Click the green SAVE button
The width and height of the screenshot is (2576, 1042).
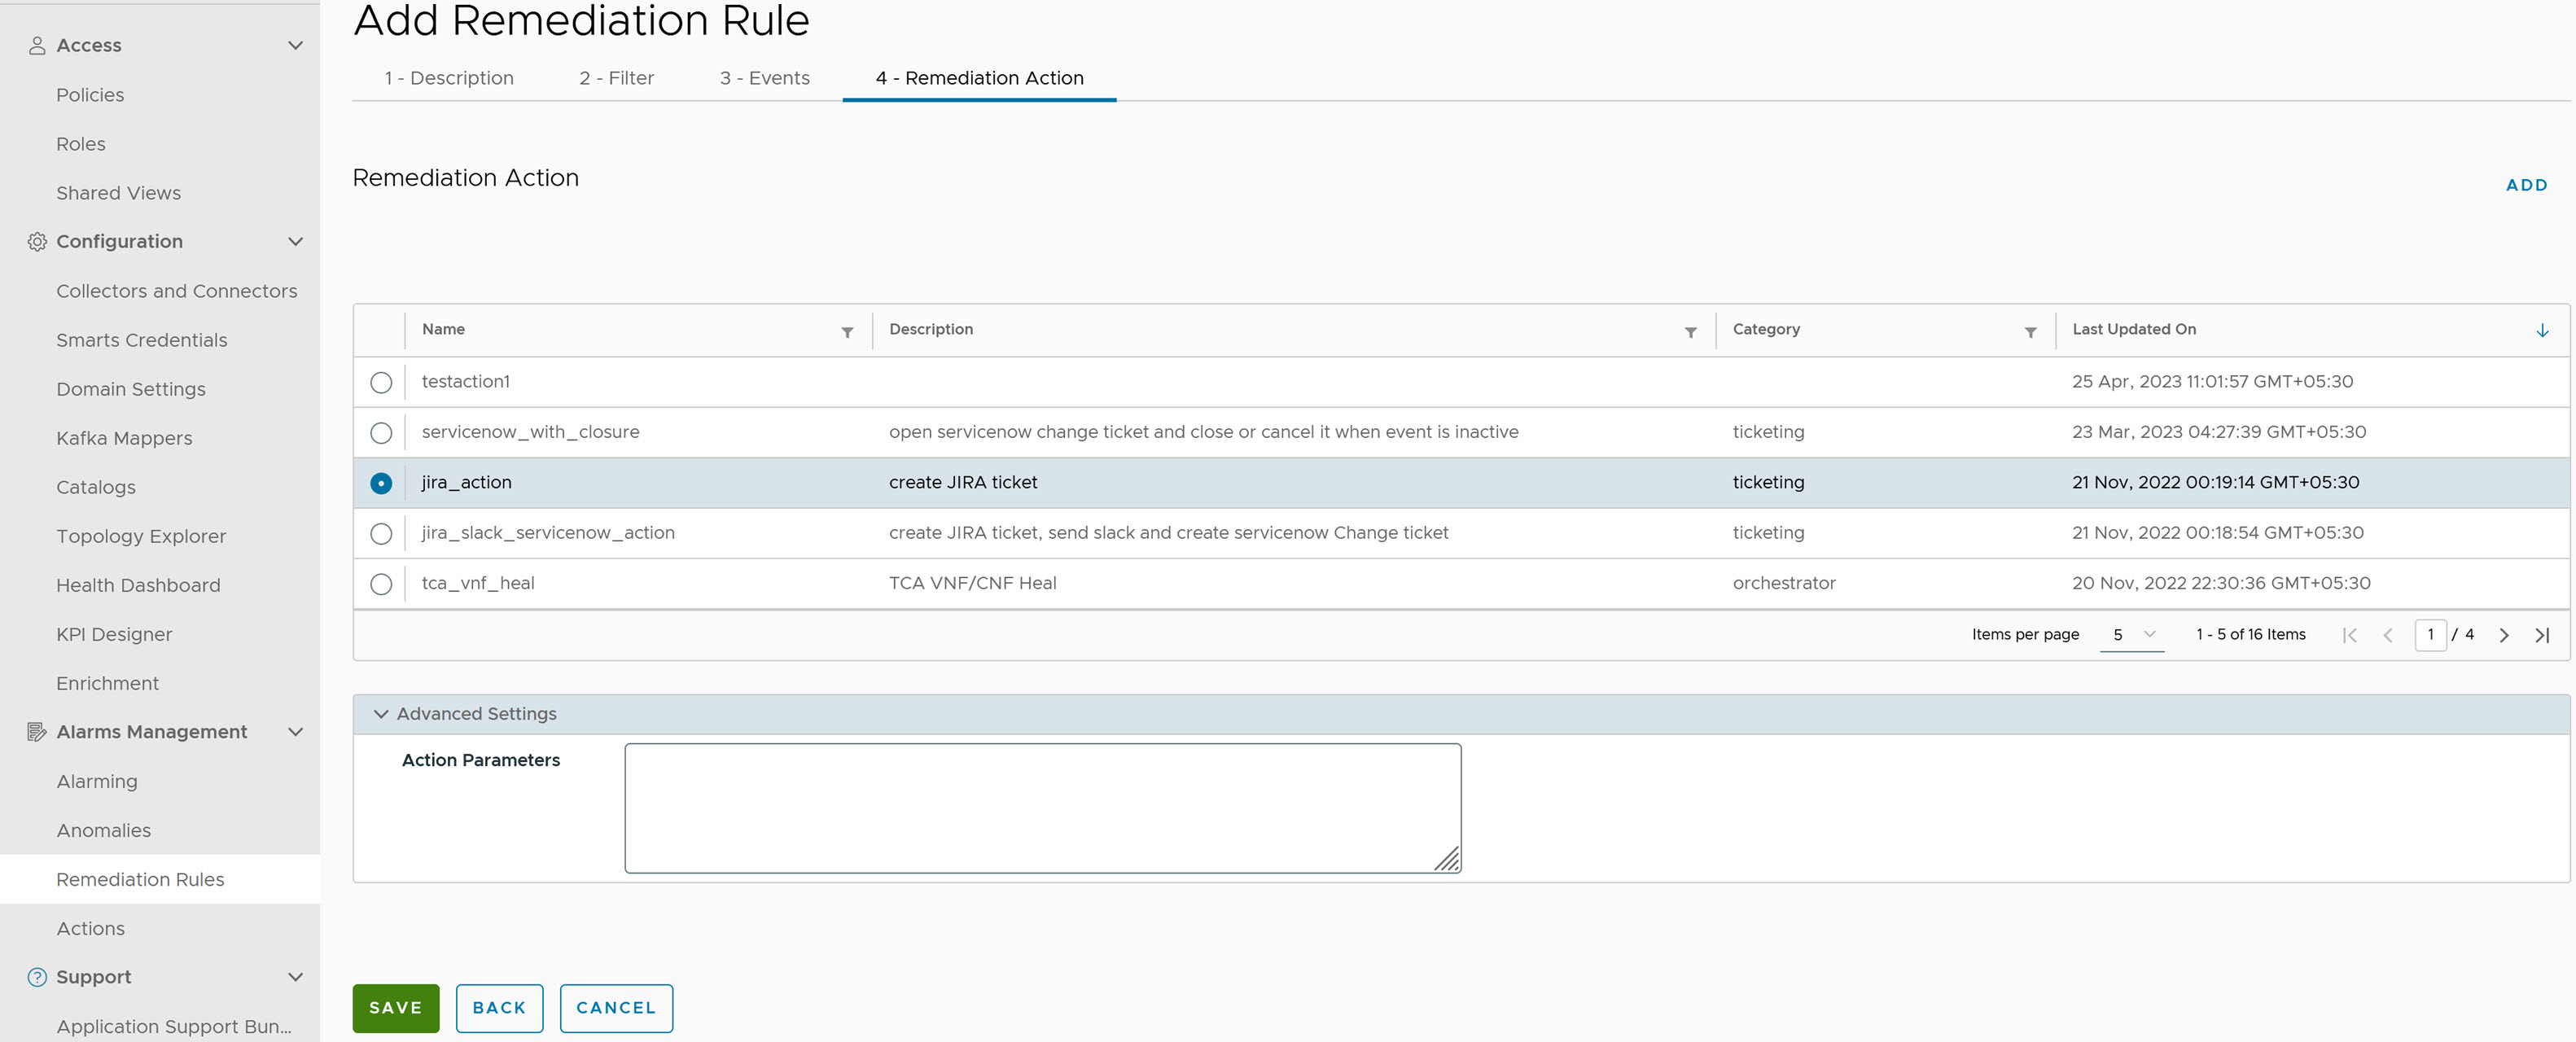[x=395, y=1008]
